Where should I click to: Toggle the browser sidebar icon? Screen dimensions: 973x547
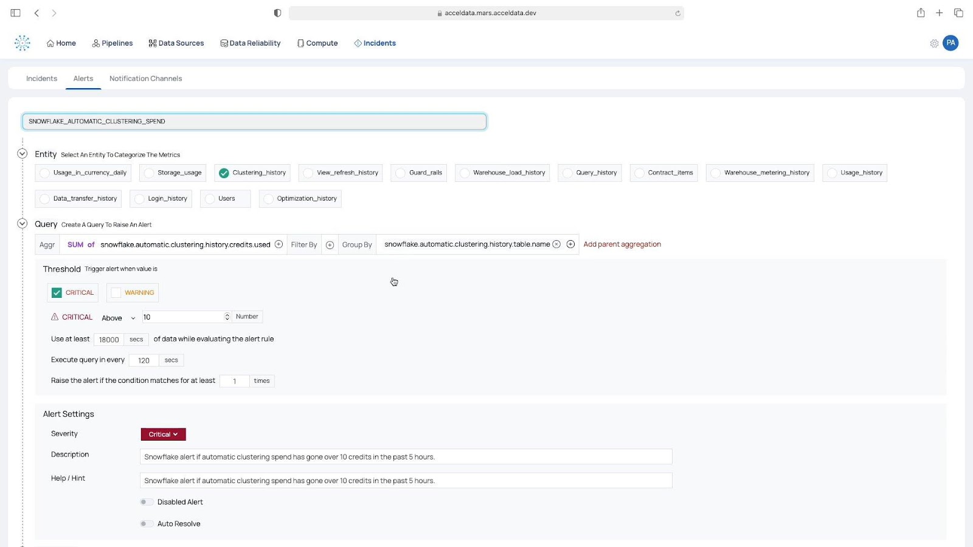point(16,13)
